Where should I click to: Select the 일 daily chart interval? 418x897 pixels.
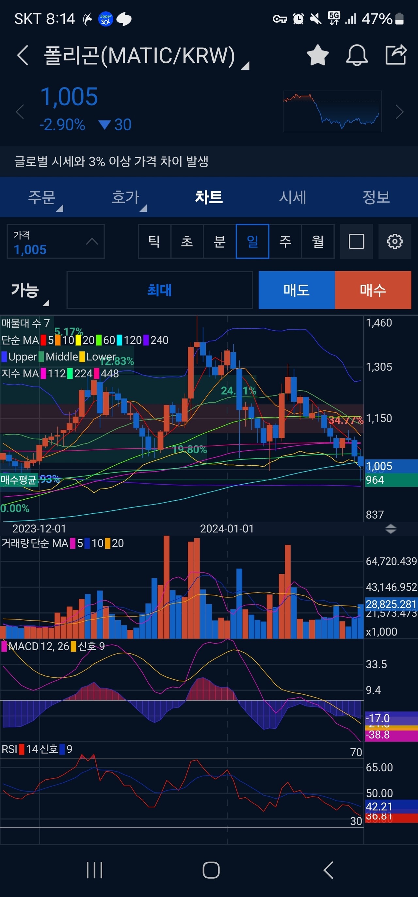tap(252, 241)
